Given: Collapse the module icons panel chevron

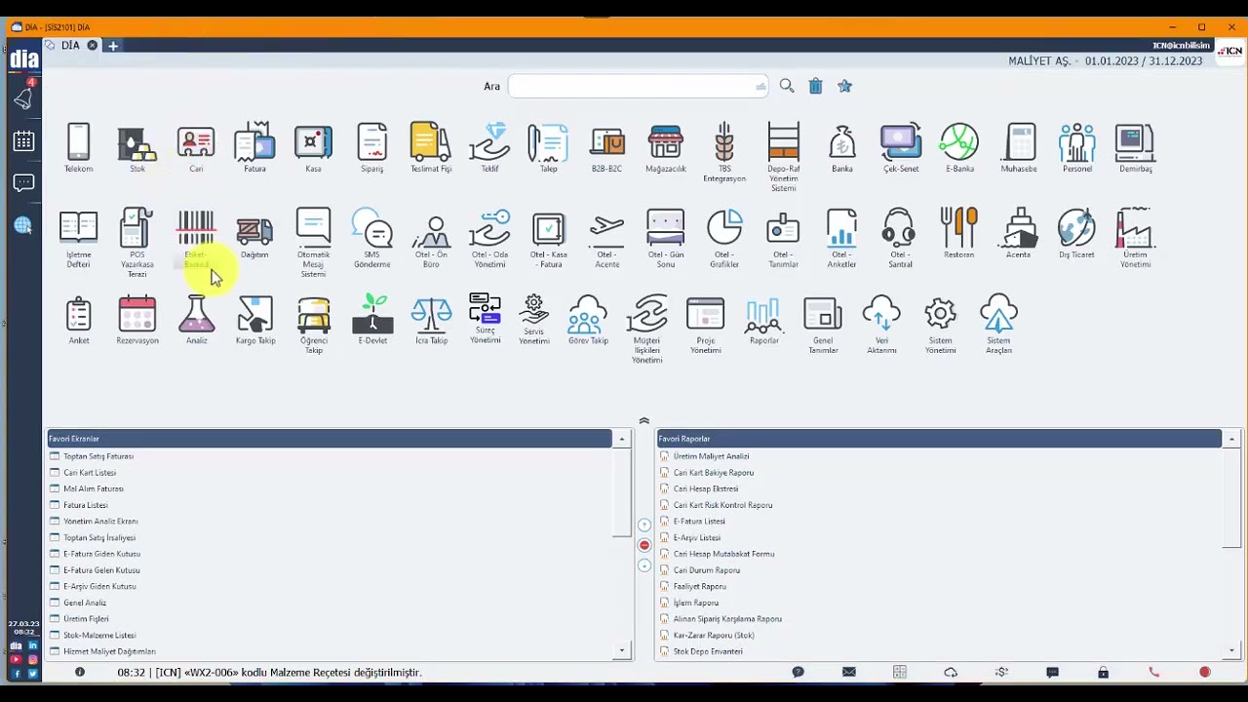Looking at the screenshot, I should coord(643,421).
